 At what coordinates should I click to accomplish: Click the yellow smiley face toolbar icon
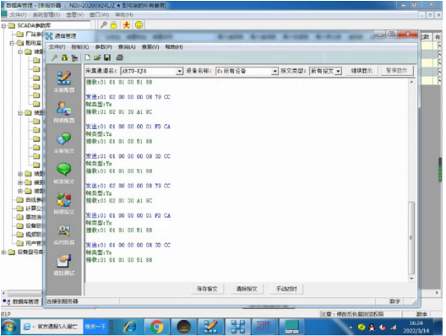click(x=139, y=25)
